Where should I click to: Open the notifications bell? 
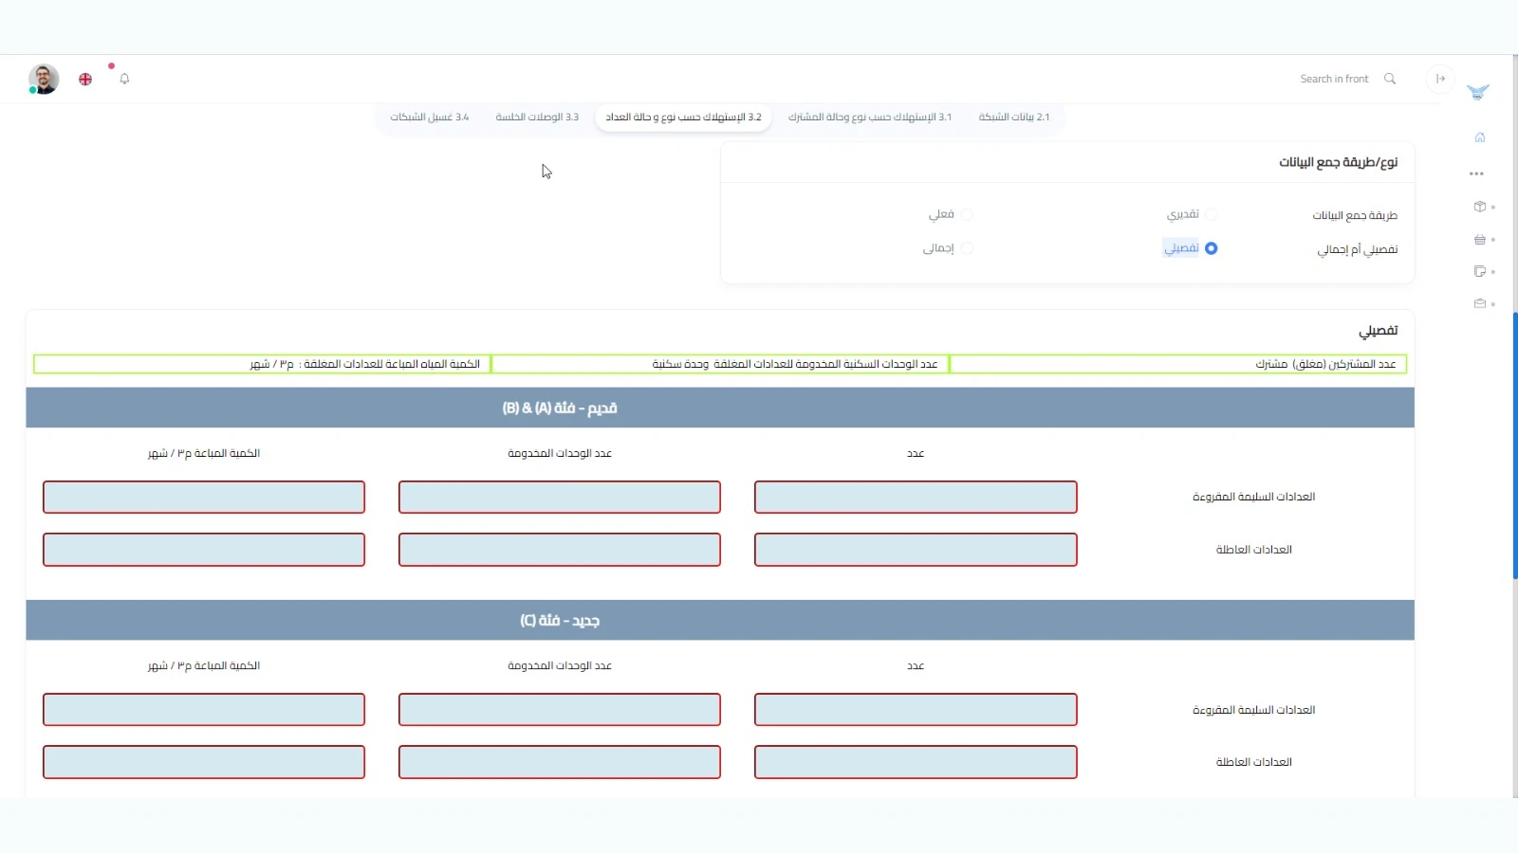click(124, 79)
